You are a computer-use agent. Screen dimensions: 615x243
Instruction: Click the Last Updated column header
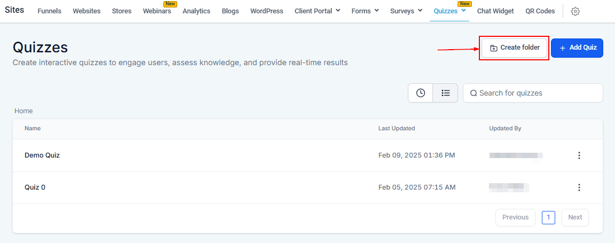(x=397, y=128)
